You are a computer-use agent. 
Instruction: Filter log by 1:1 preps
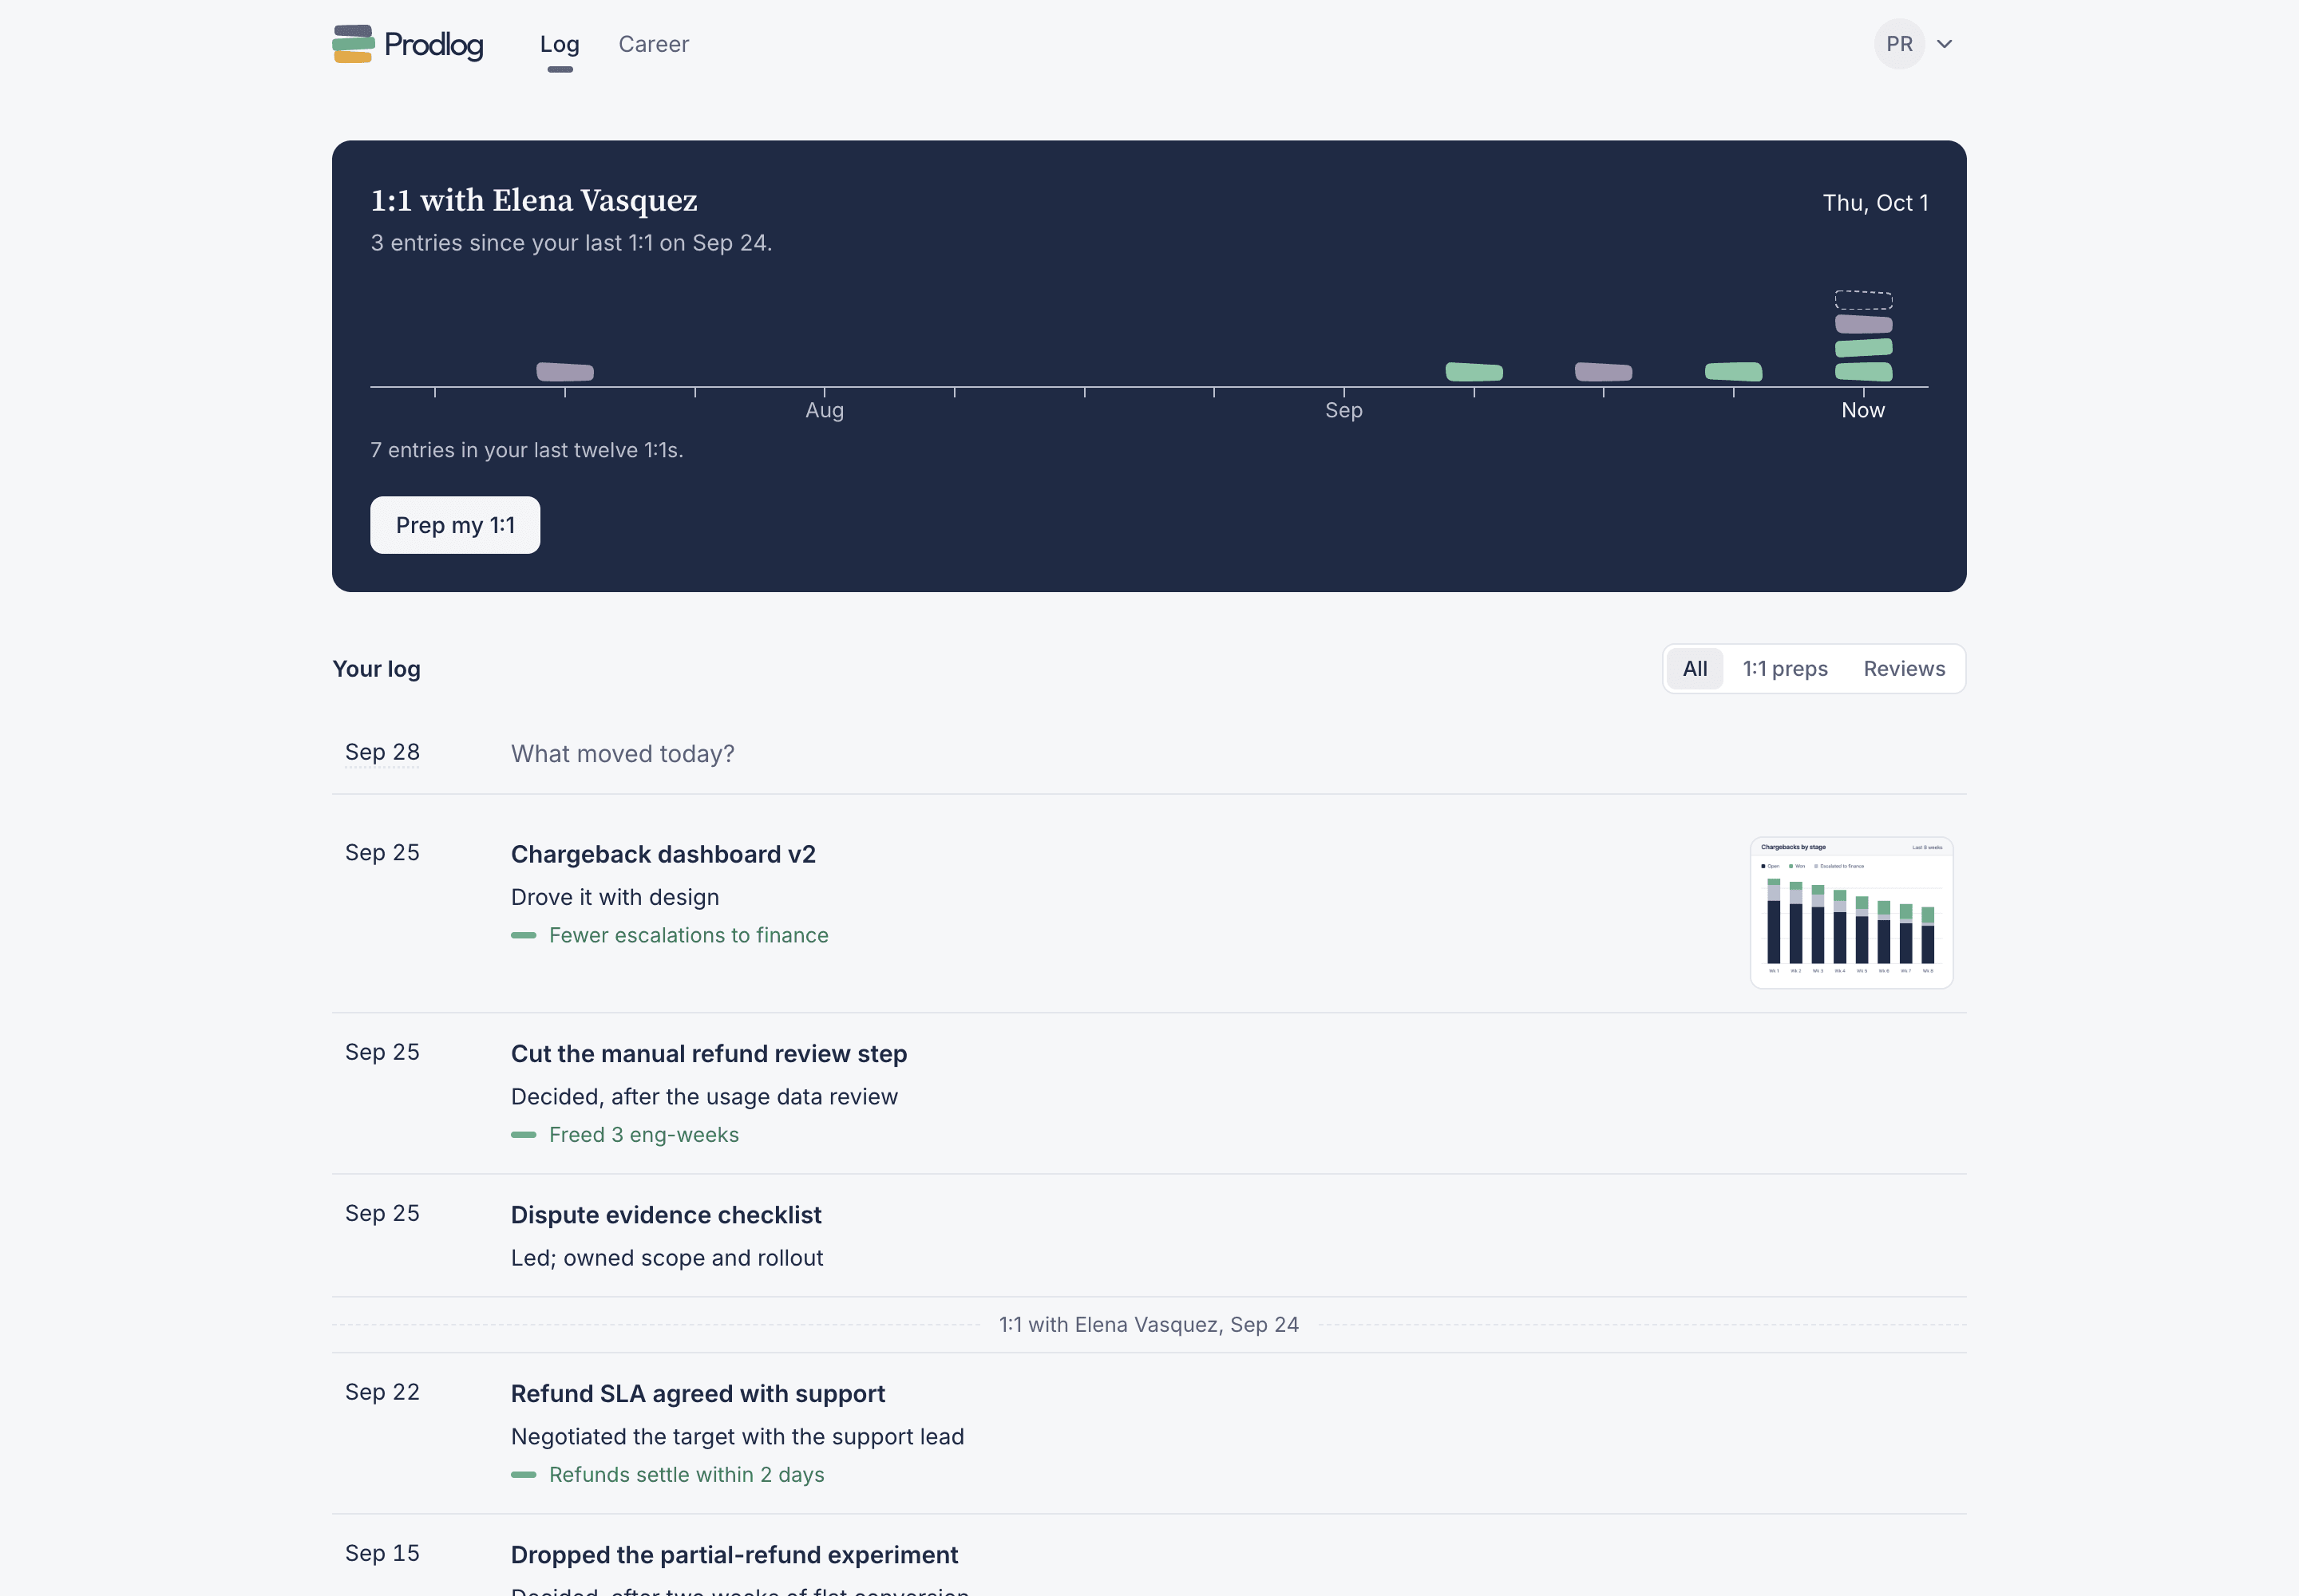coord(1785,669)
